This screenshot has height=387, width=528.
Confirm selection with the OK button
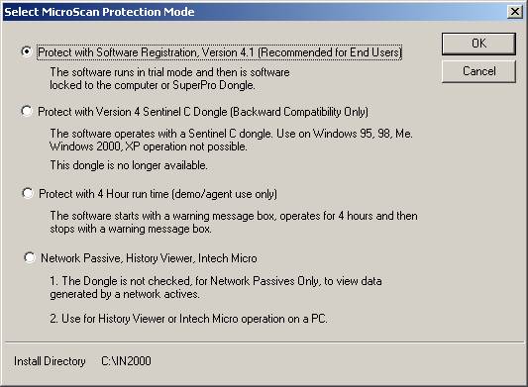pos(478,44)
